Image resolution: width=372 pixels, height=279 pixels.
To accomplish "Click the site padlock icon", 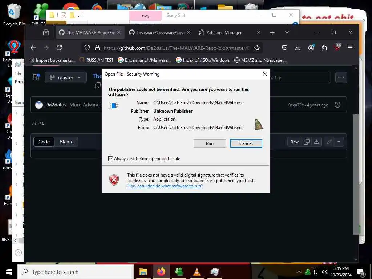I will click(97, 48).
